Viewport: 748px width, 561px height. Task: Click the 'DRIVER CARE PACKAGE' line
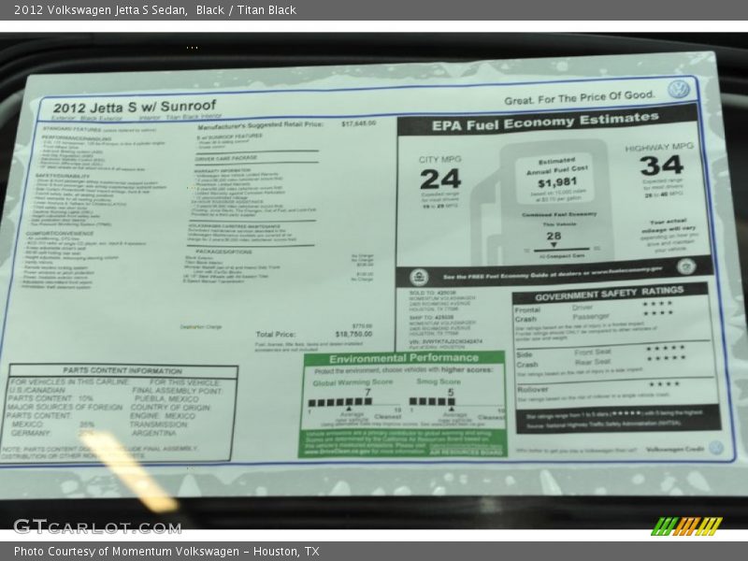226,158
